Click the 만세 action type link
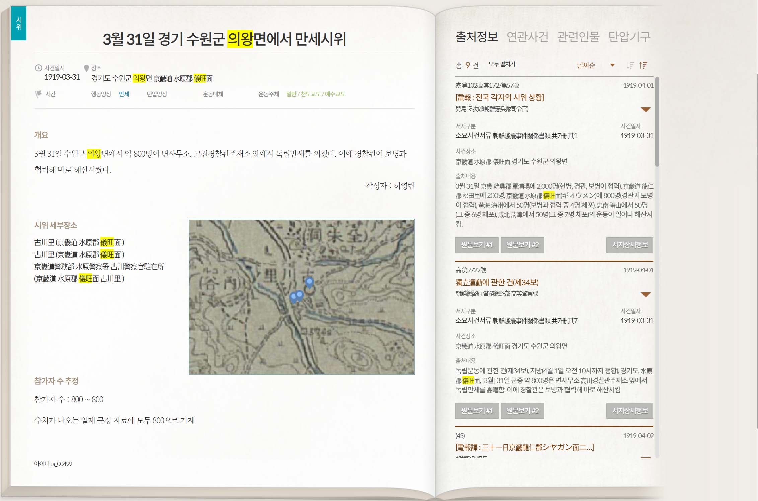 [x=124, y=94]
